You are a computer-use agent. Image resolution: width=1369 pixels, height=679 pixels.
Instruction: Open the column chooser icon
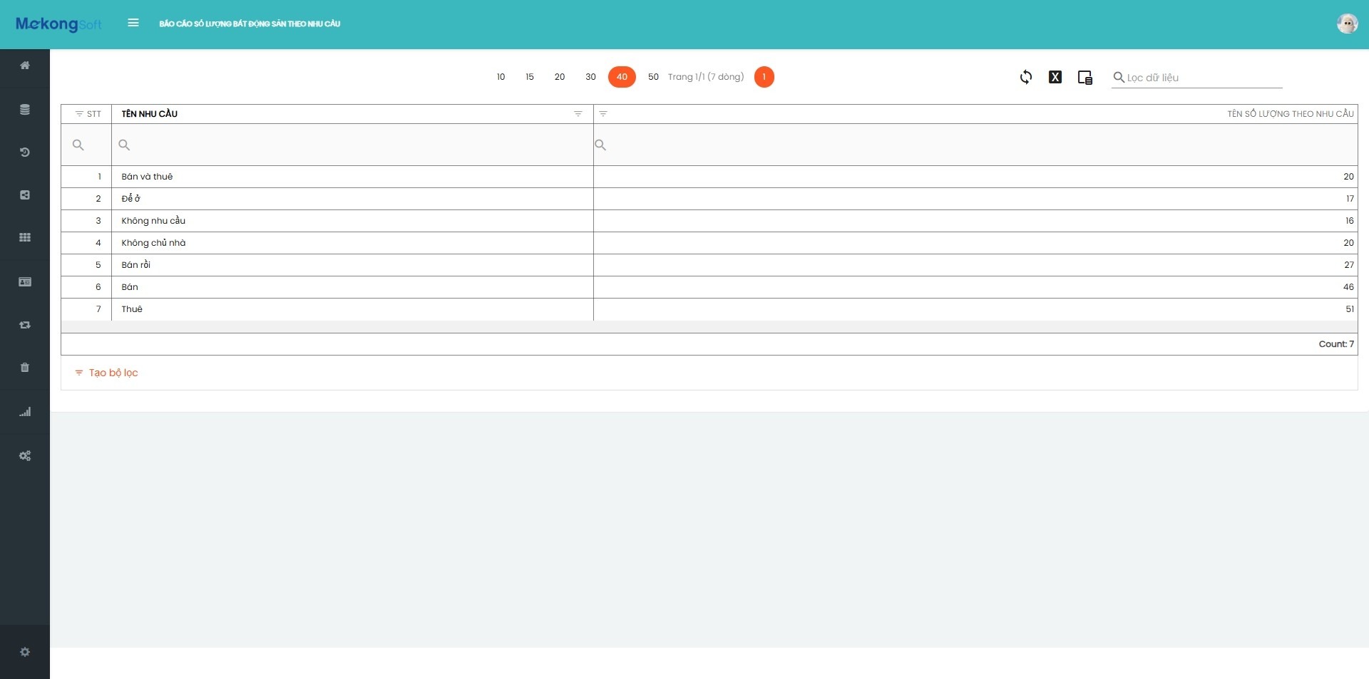[1085, 78]
